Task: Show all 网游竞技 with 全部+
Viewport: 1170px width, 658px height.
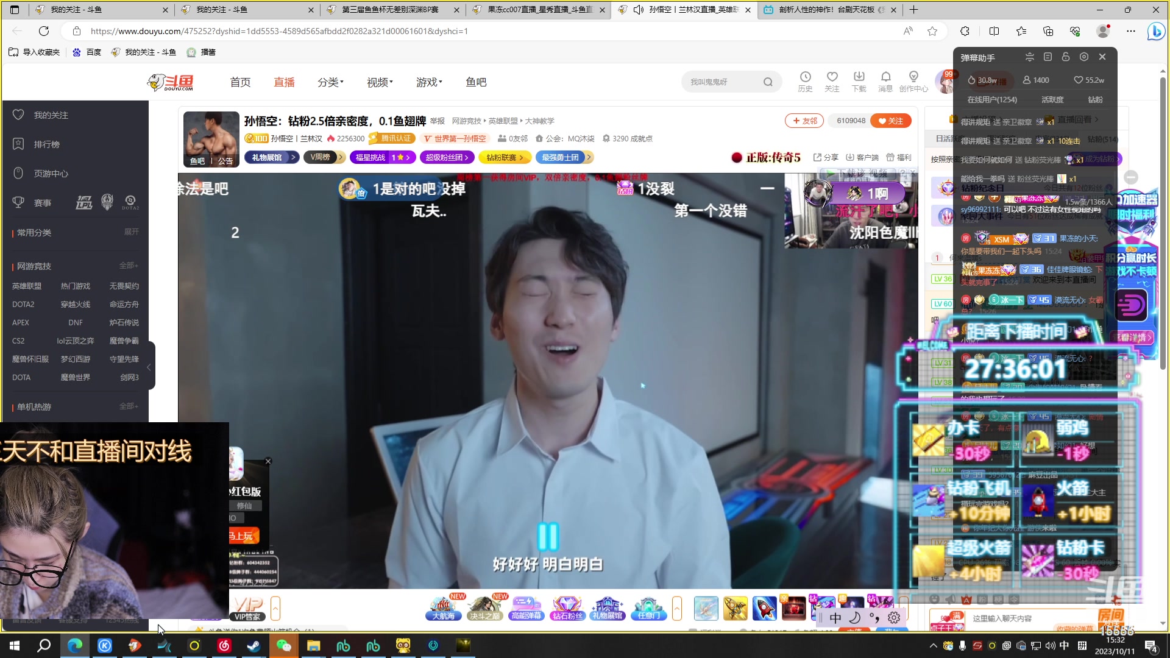Action: pyautogui.click(x=129, y=266)
